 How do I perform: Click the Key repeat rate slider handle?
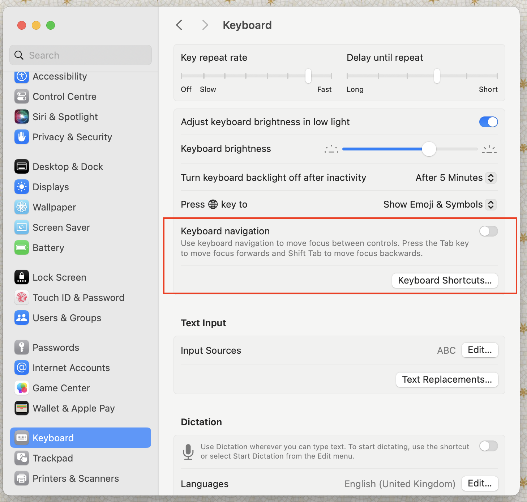(308, 76)
